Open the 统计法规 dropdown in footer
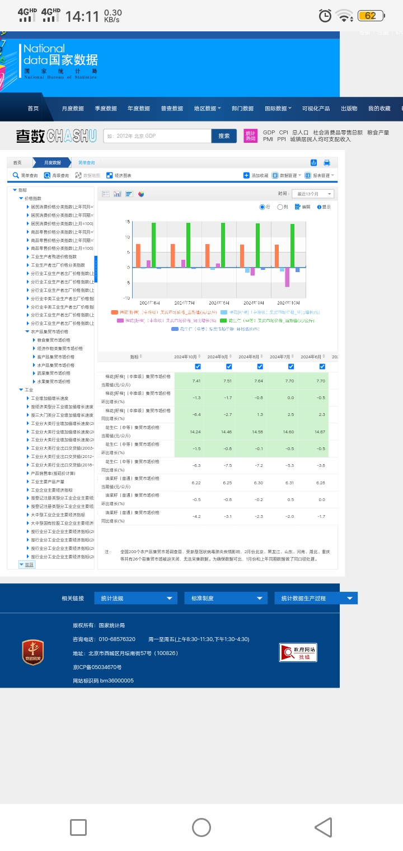This screenshot has height=851, width=403. [x=136, y=598]
